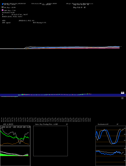Open the MACD histogram chart panel
126x166 pixels.
click(15, 156)
